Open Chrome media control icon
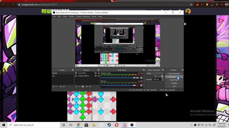Viewport: 229px width, 128px height. tap(222, 5)
